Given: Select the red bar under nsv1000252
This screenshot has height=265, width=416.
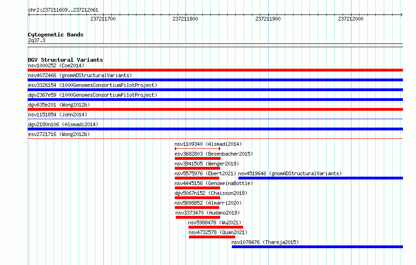Looking at the screenshot, I should coord(215,70).
